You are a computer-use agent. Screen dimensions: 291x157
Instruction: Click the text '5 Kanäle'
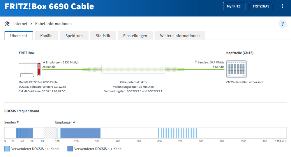tap(218, 67)
